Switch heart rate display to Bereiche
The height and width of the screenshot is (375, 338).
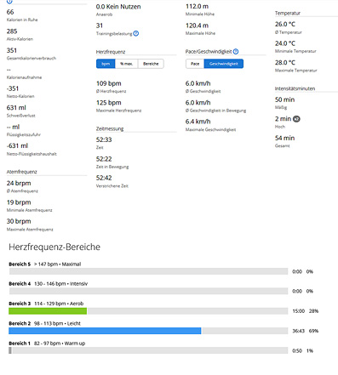151,64
